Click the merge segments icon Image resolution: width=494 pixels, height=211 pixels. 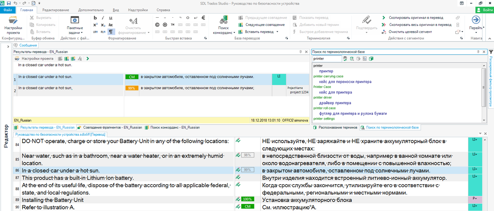[x=458, y=18]
